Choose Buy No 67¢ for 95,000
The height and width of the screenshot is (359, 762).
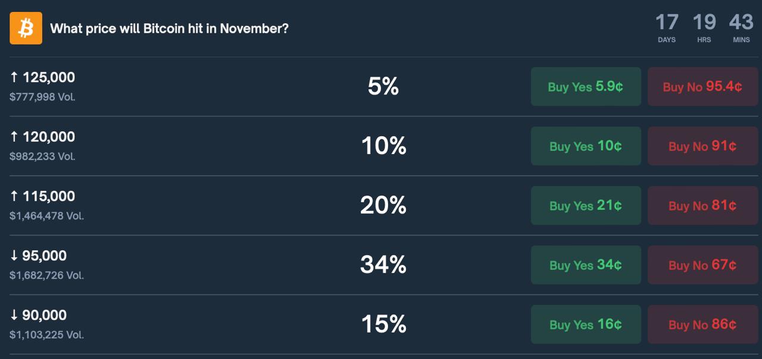pyautogui.click(x=702, y=265)
